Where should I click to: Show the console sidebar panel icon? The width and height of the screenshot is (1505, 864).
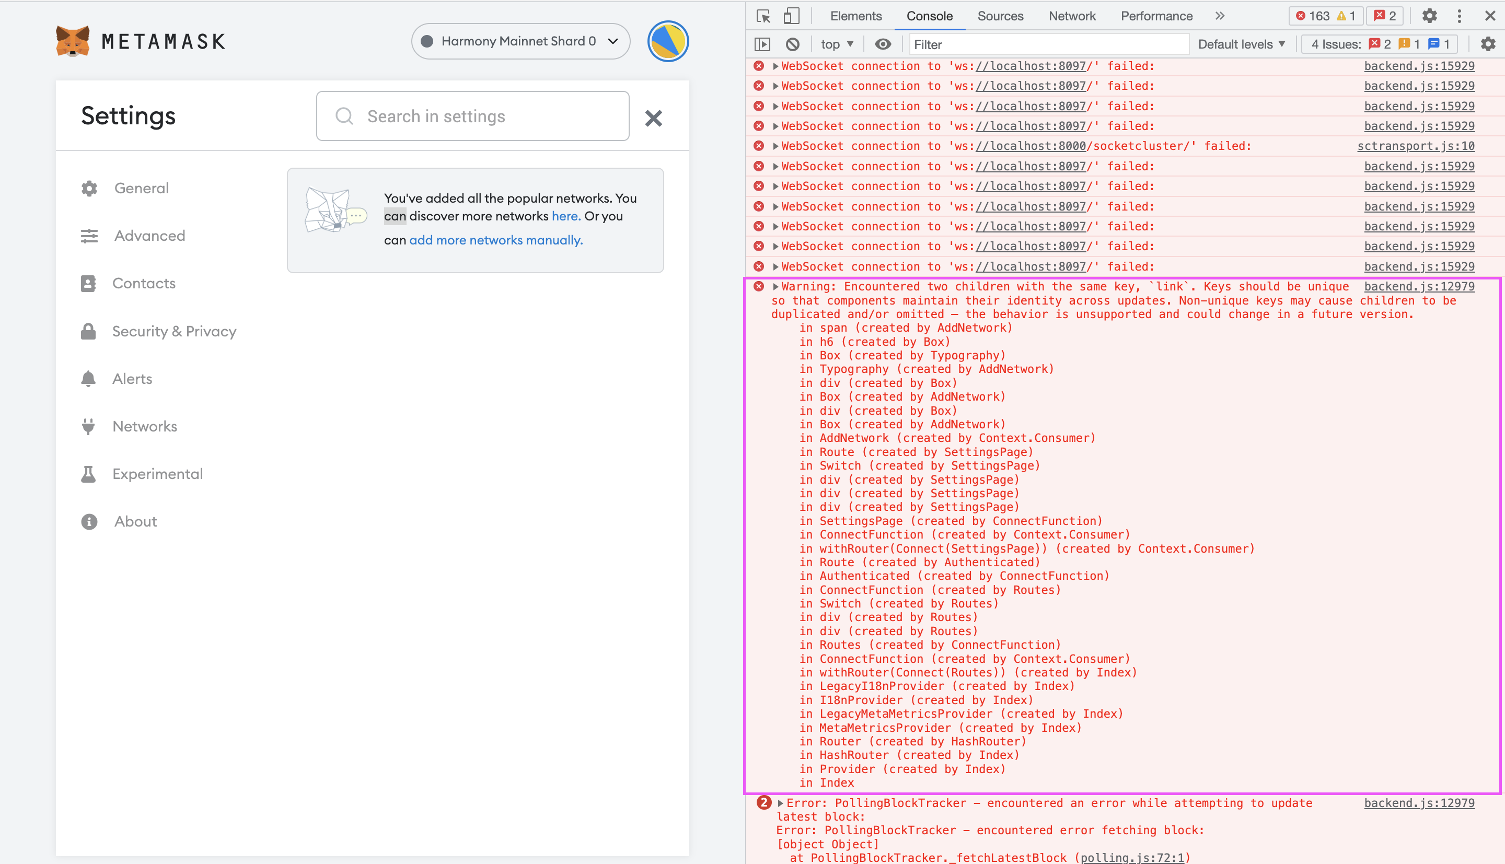click(762, 44)
